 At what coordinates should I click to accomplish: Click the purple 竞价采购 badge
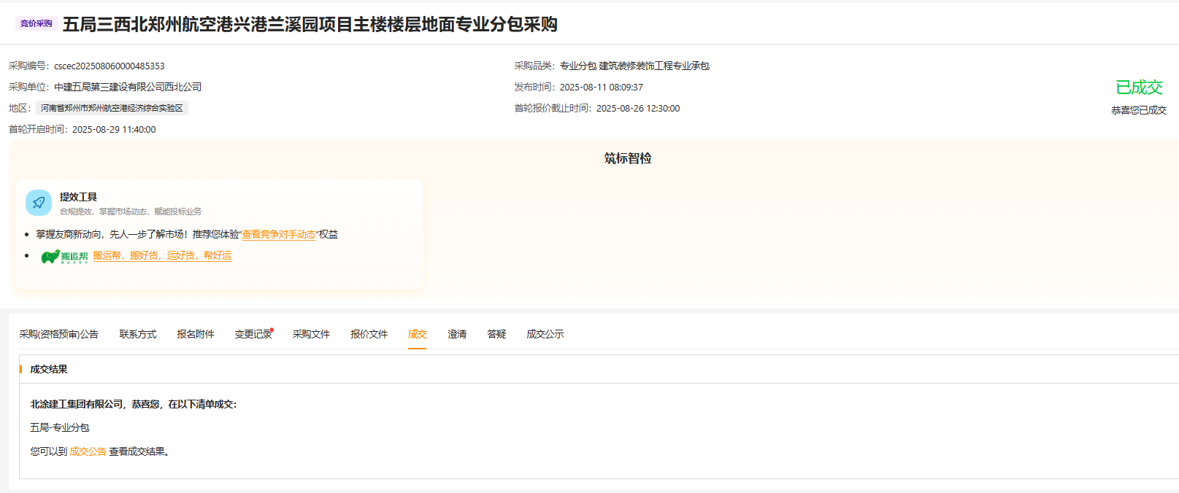click(x=36, y=24)
